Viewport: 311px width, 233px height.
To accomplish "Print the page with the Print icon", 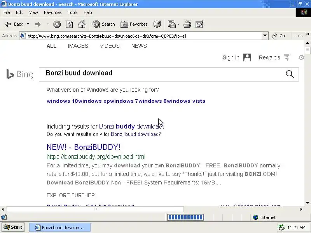I will pyautogui.click(x=187, y=24).
